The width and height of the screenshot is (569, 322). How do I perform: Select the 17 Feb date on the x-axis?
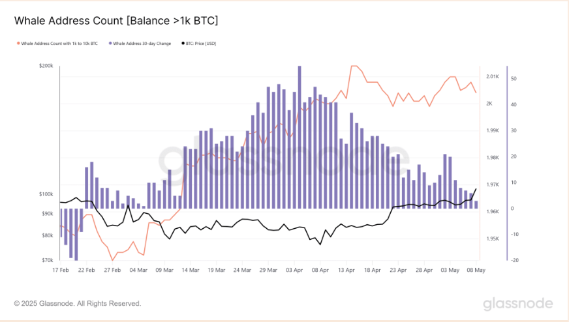point(59,269)
